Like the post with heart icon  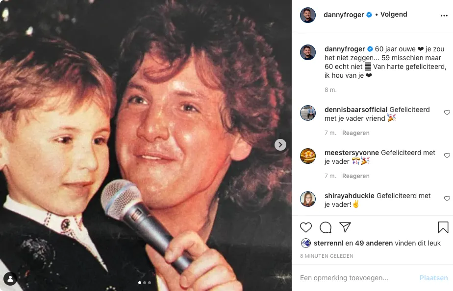click(306, 227)
